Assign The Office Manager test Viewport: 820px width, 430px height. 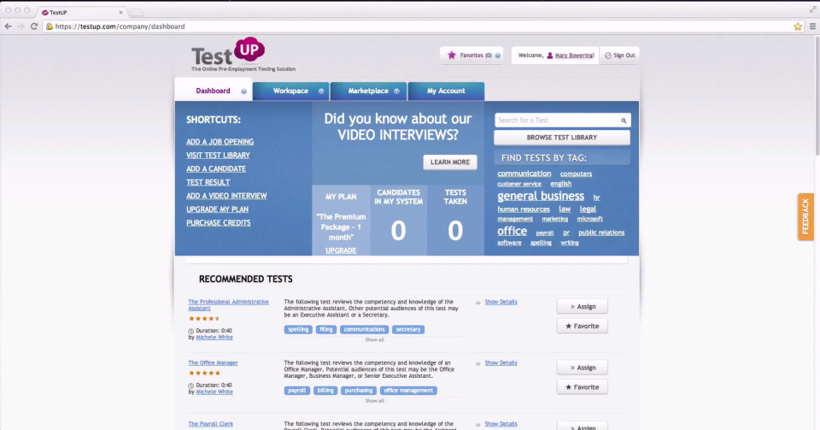point(582,368)
